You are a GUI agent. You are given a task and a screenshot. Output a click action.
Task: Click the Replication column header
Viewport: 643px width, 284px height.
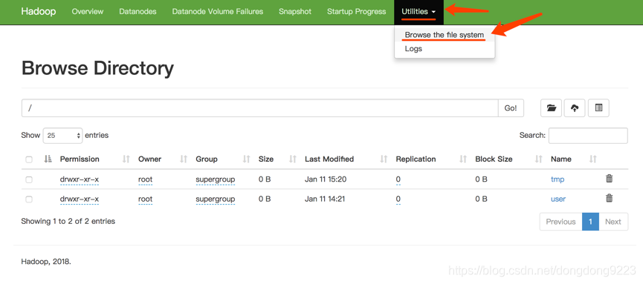click(416, 159)
